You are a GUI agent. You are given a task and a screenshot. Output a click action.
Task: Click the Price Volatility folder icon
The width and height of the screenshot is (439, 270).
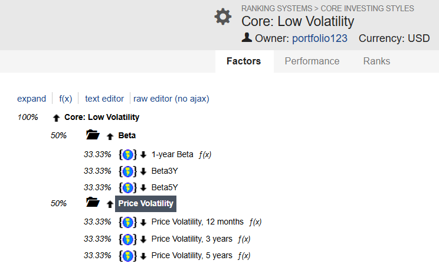[93, 203]
